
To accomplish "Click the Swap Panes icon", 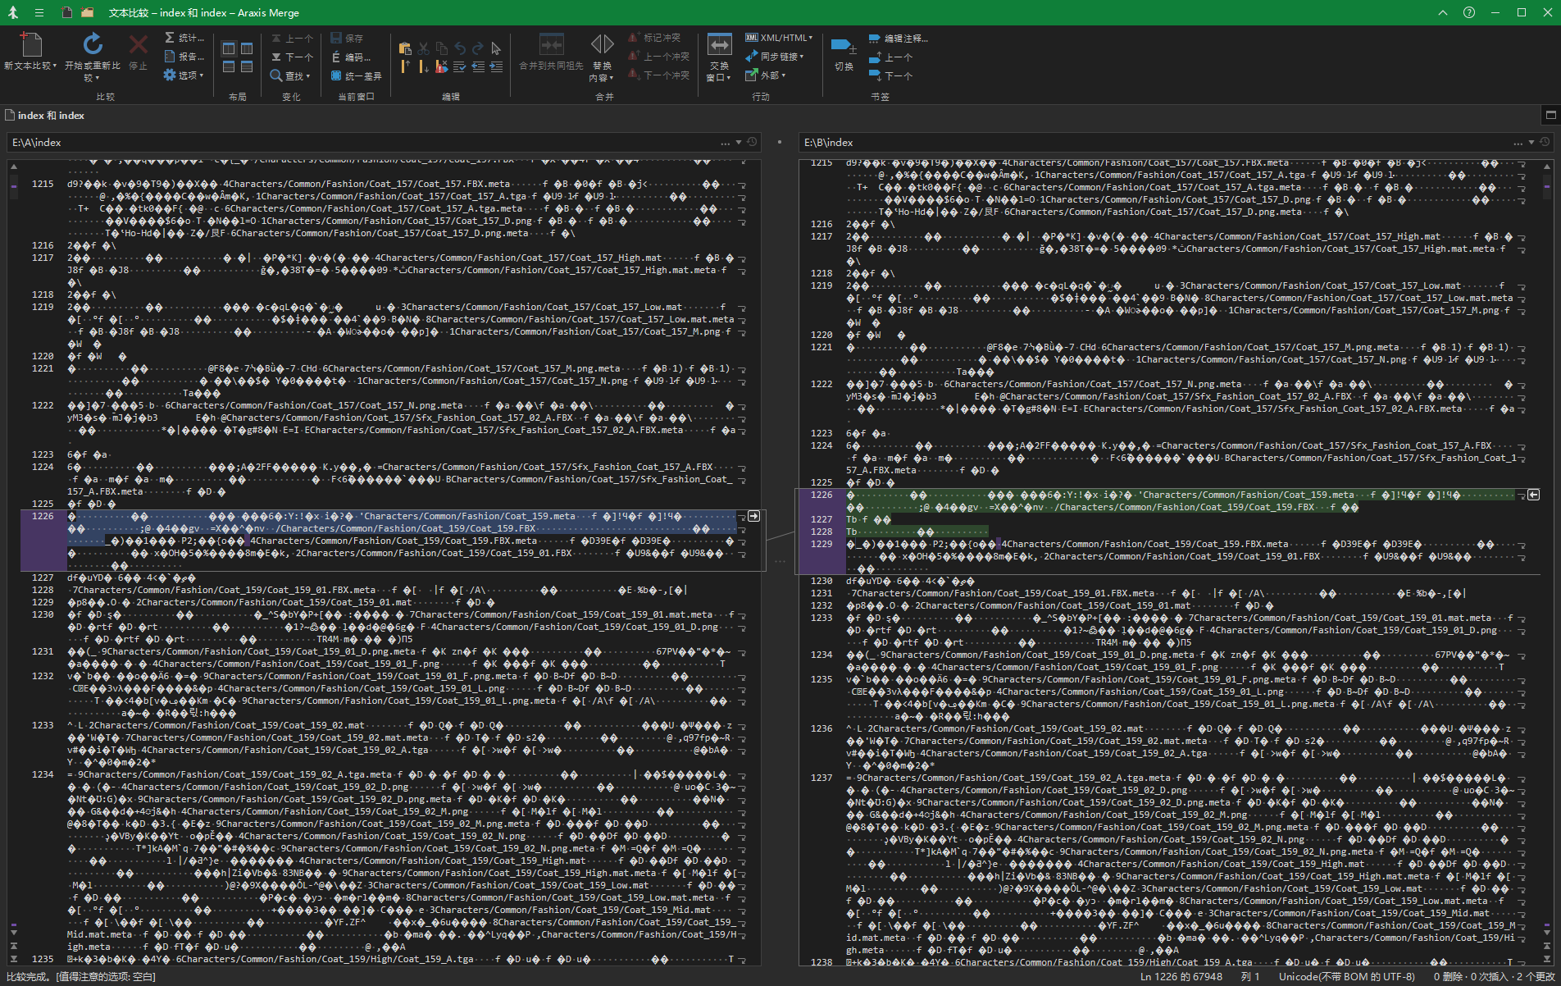I will pyautogui.click(x=719, y=44).
